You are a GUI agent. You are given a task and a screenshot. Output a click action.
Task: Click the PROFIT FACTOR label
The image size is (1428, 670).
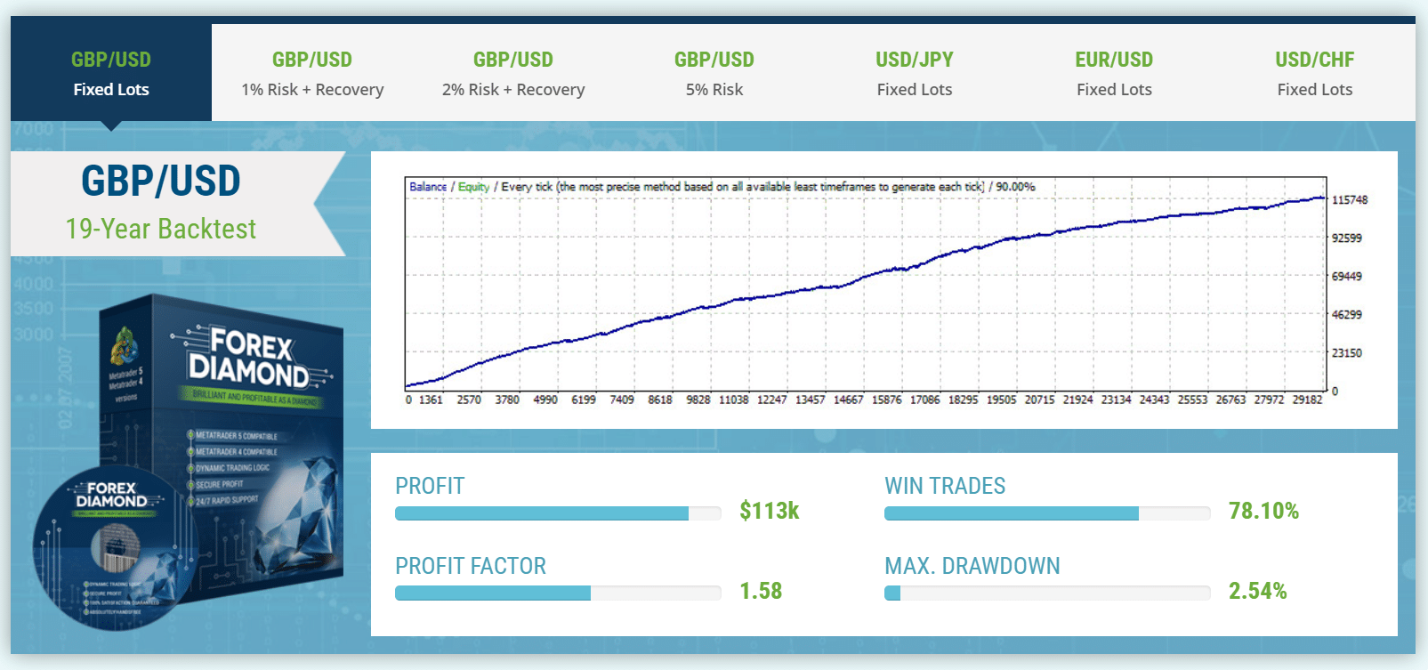tap(471, 566)
